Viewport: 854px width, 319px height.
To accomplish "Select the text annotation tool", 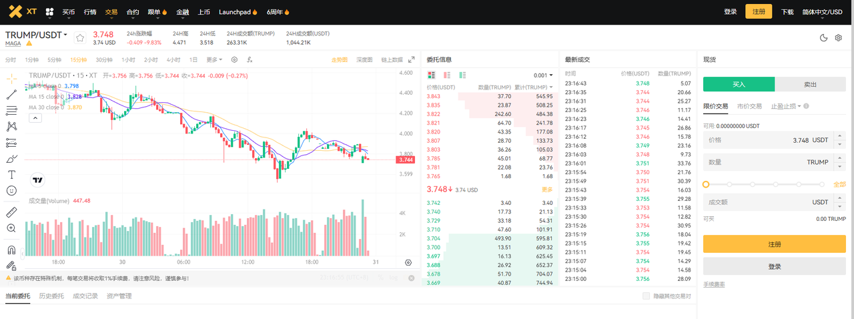I will click(x=11, y=174).
